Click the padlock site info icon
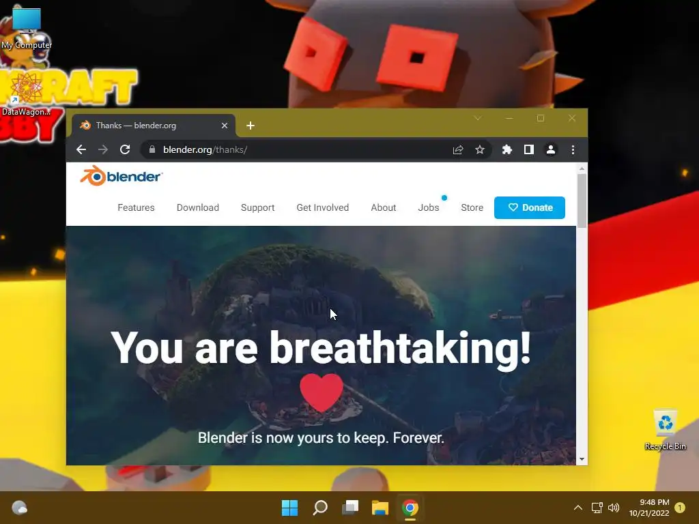Viewport: 699px width, 524px height. (152, 149)
